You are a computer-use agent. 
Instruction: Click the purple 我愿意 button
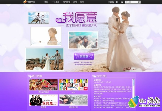pyautogui.click(x=84, y=56)
